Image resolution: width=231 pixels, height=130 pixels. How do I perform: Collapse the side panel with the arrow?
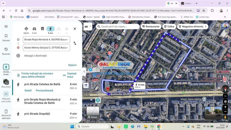tap(84, 72)
